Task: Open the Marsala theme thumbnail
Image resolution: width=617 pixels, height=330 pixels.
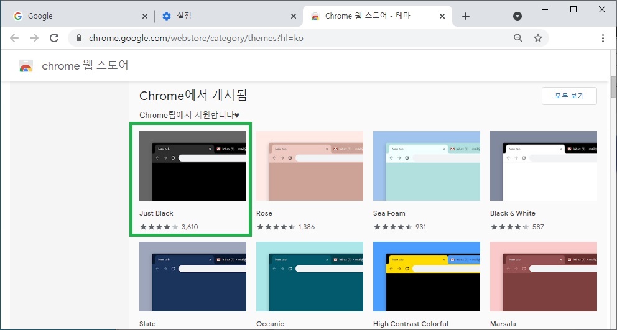Action: 544,277
